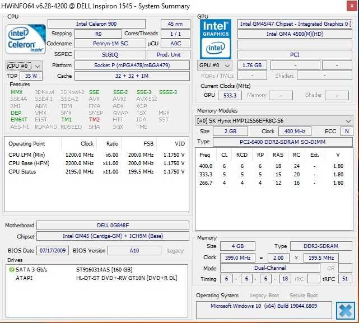Click the GPU PCI bus field
Screen dimensions: 359x323
(295, 55)
